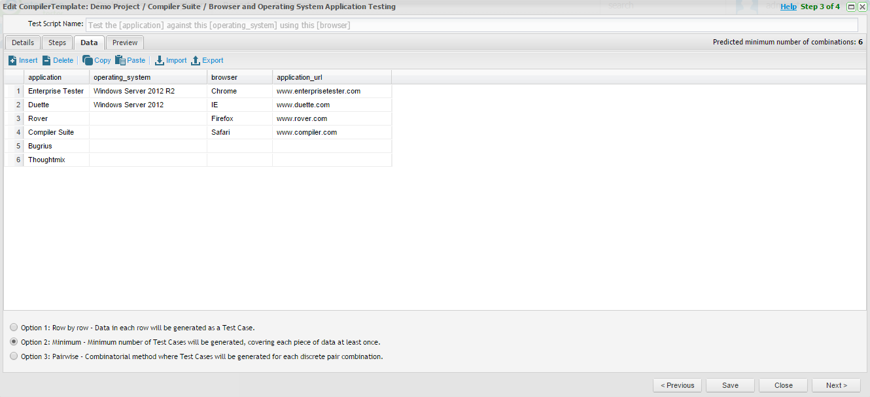
Task: Click the Export upload icon
Action: (x=195, y=60)
